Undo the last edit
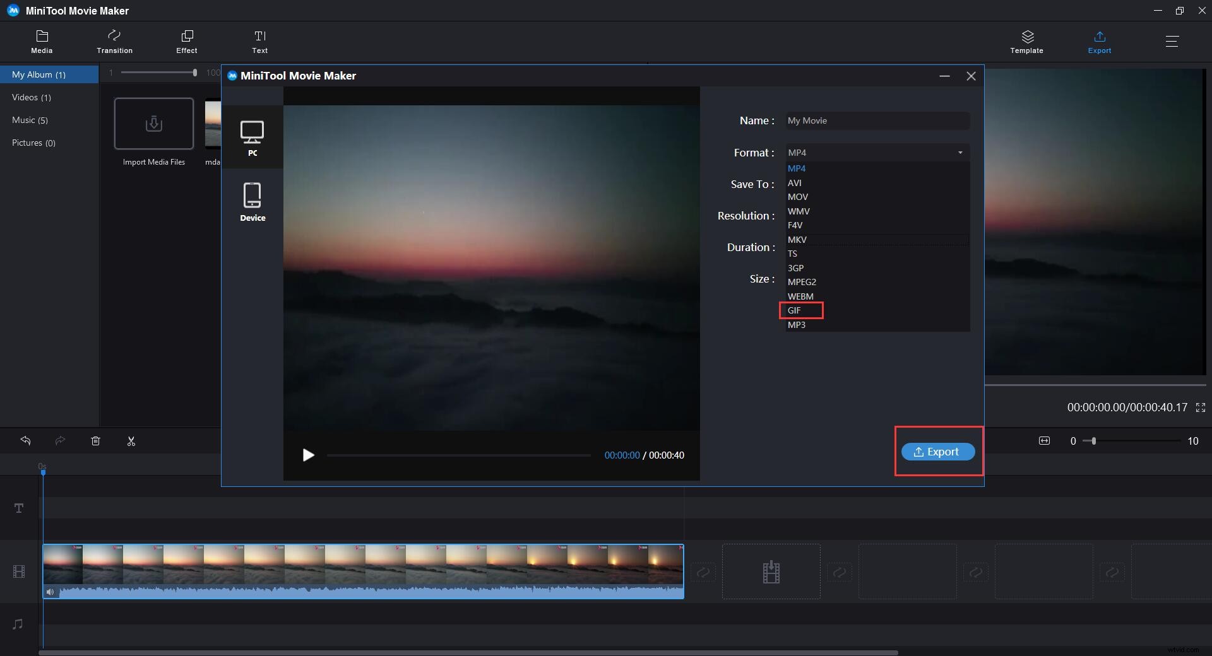Screen dimensions: 1212x656 26,441
